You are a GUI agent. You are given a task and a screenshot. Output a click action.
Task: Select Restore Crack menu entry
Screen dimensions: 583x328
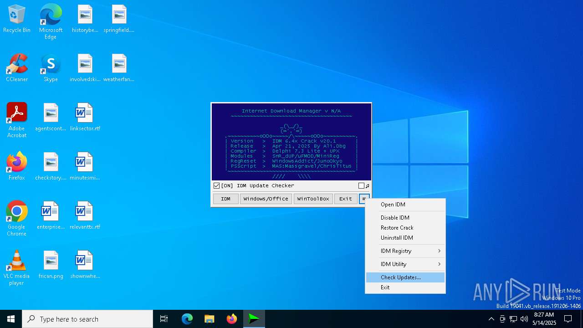[405, 228]
